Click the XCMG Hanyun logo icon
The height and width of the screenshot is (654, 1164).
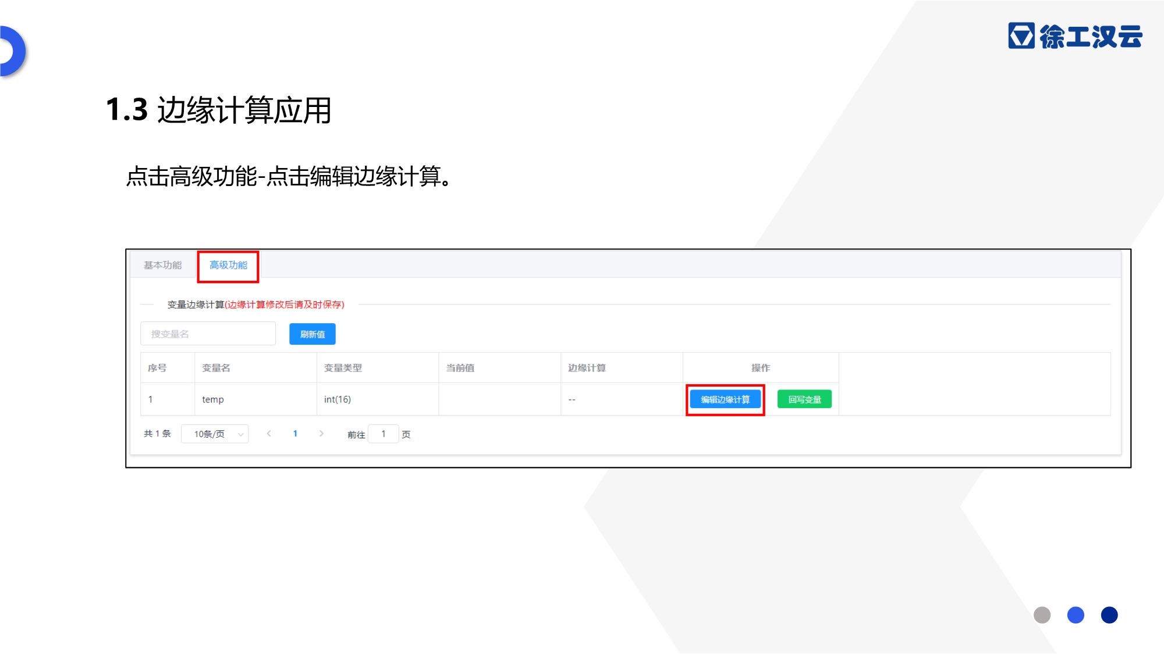point(1021,36)
